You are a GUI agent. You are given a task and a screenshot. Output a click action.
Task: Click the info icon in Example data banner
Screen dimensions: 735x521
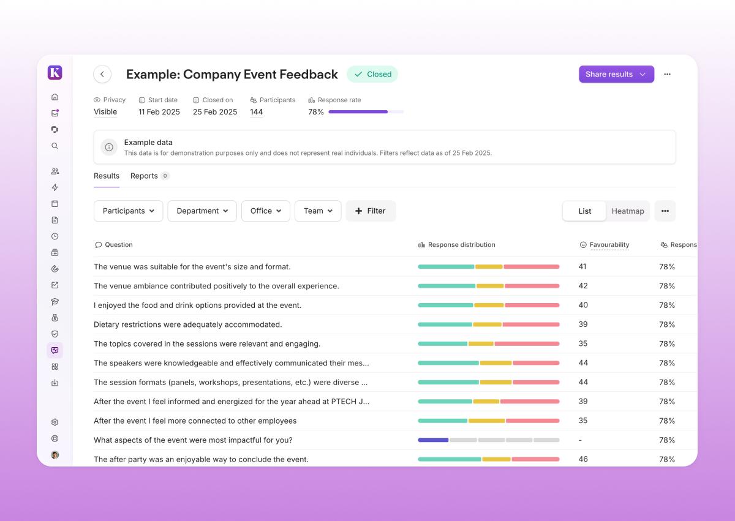109,147
